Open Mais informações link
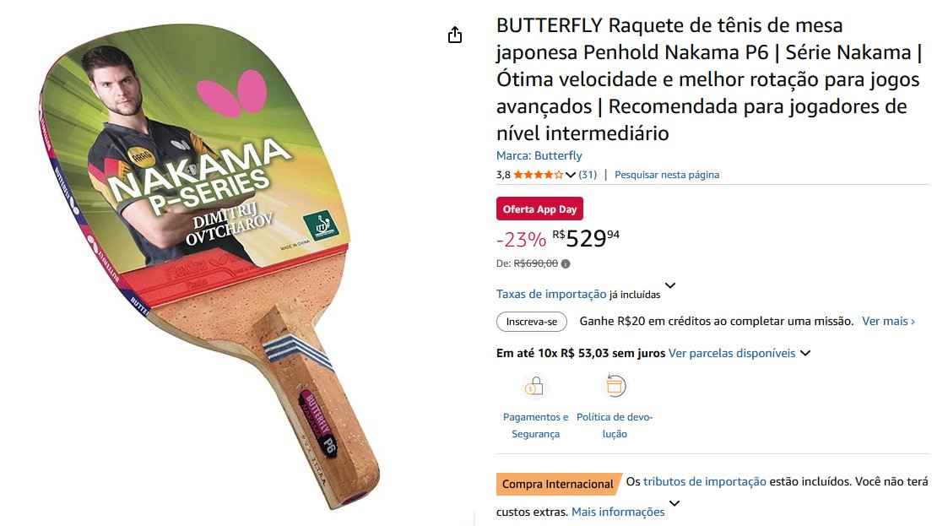The width and height of the screenshot is (948, 526). pos(618,512)
